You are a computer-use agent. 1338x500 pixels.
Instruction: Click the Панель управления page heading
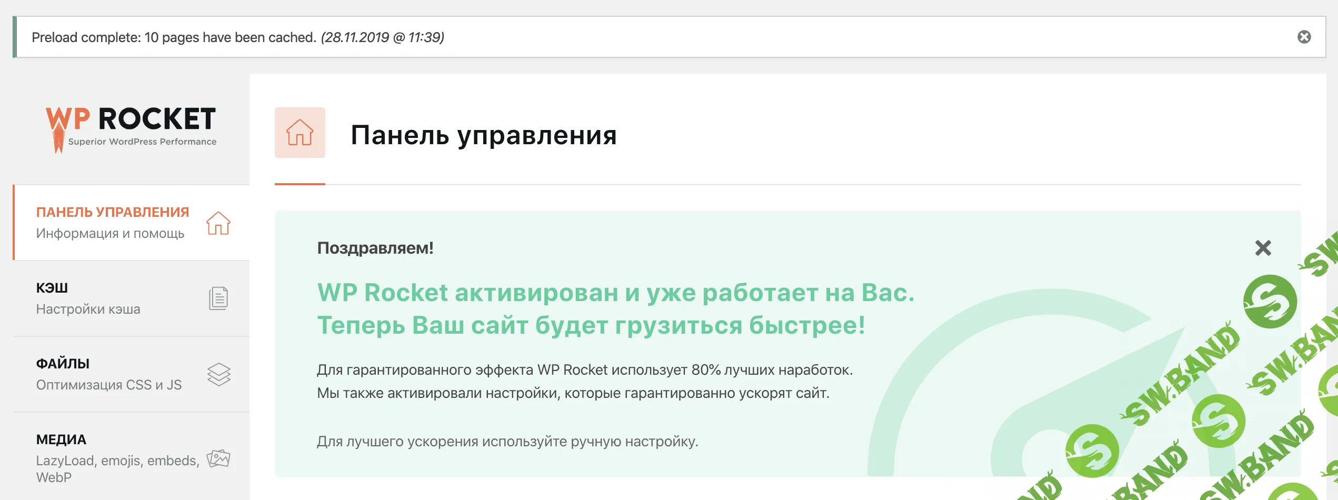[483, 135]
